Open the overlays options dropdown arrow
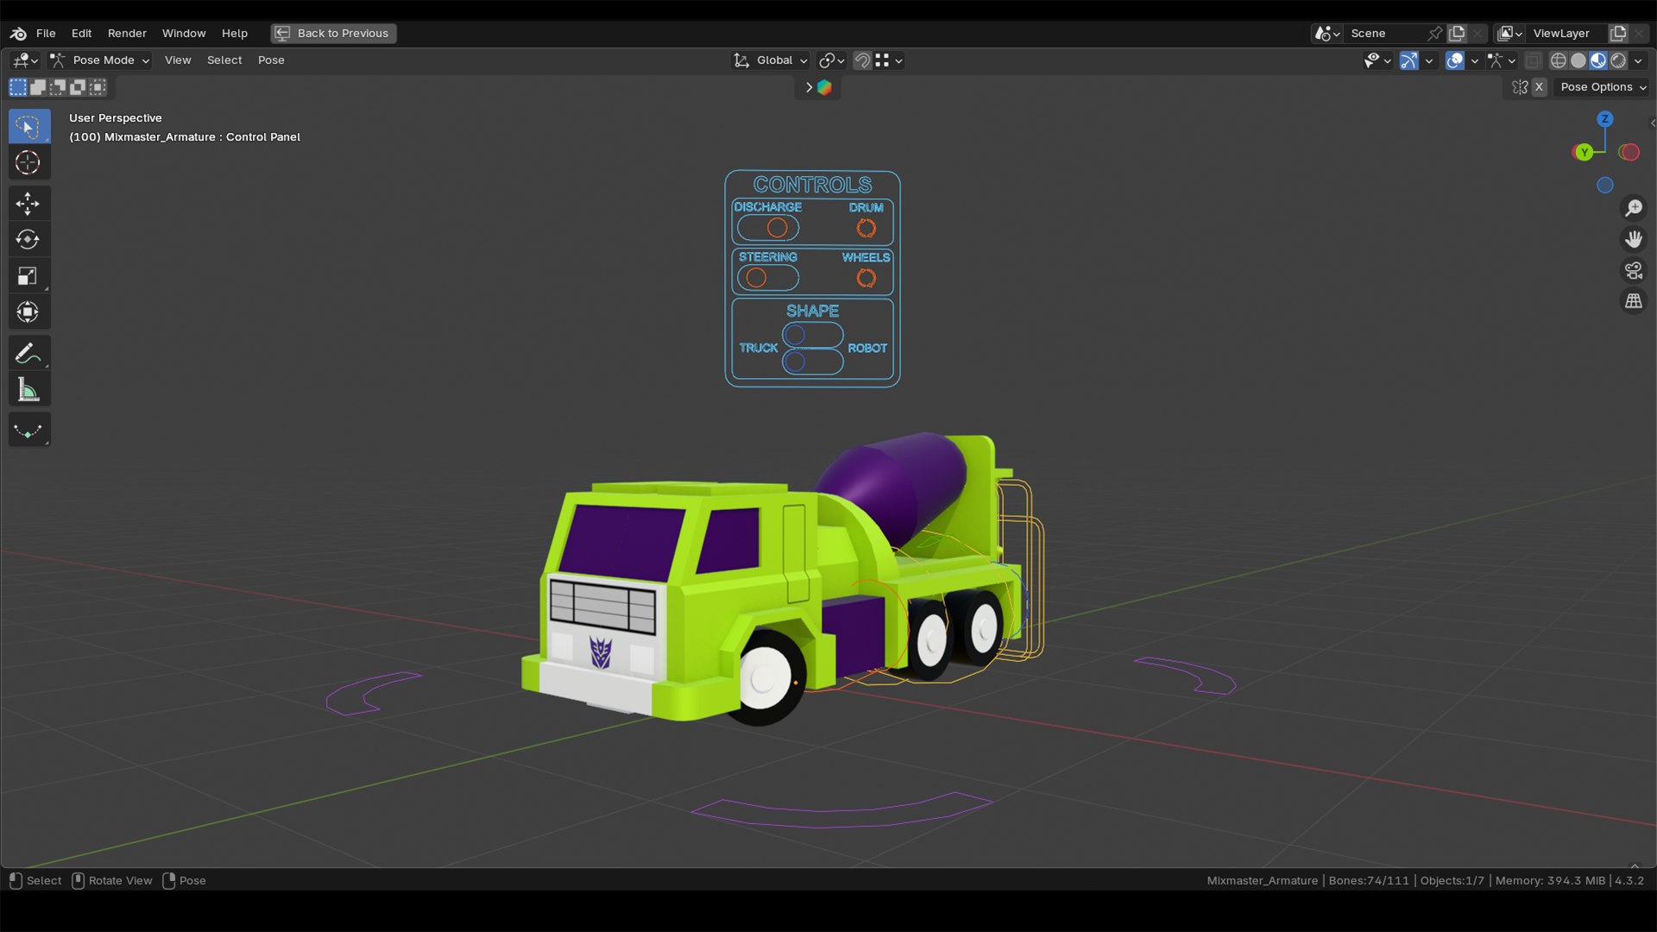 [1475, 60]
